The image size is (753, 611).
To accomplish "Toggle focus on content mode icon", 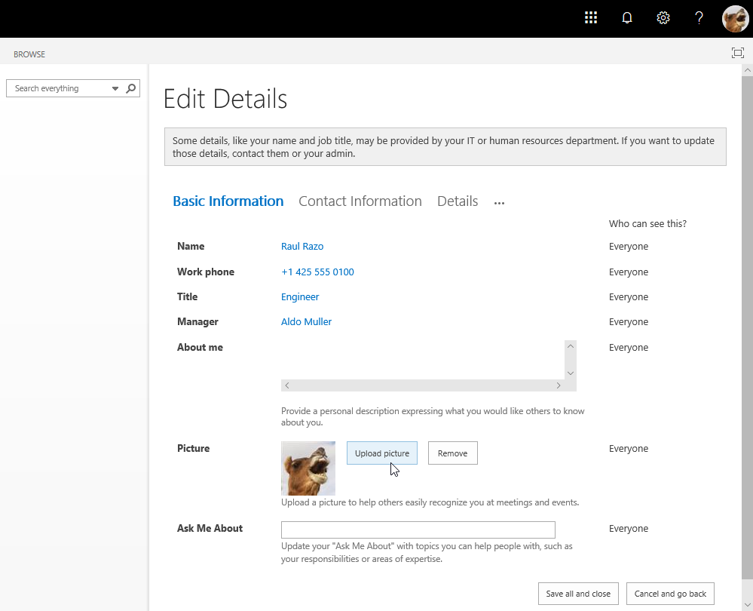I will (737, 53).
